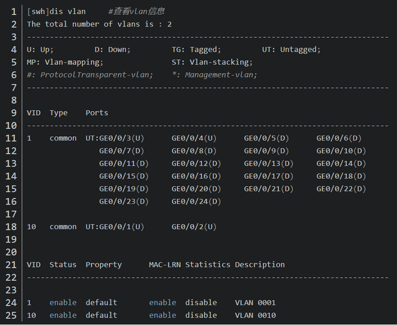The height and width of the screenshot is (325, 397).
Task: Click the "MP: Vlan-mapping;" legend text
Action: (x=65, y=62)
